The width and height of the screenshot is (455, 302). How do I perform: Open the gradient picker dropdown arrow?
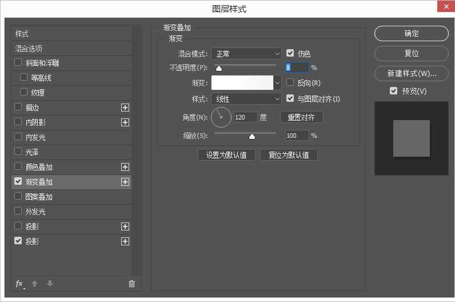(278, 83)
